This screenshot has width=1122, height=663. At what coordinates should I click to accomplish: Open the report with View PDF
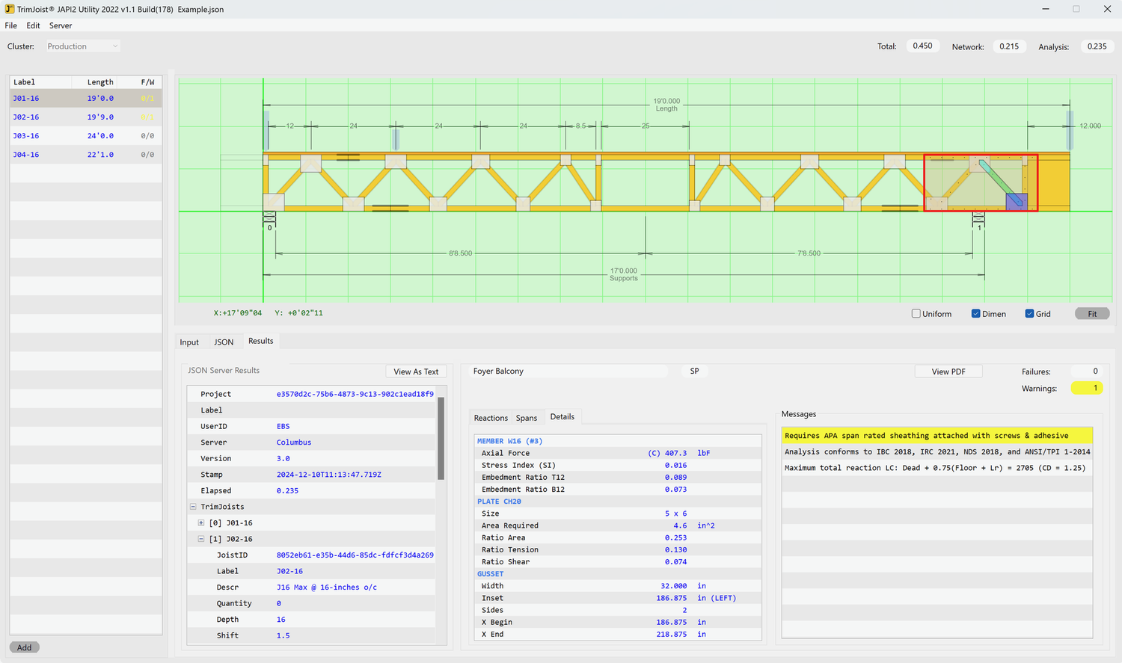coord(948,371)
